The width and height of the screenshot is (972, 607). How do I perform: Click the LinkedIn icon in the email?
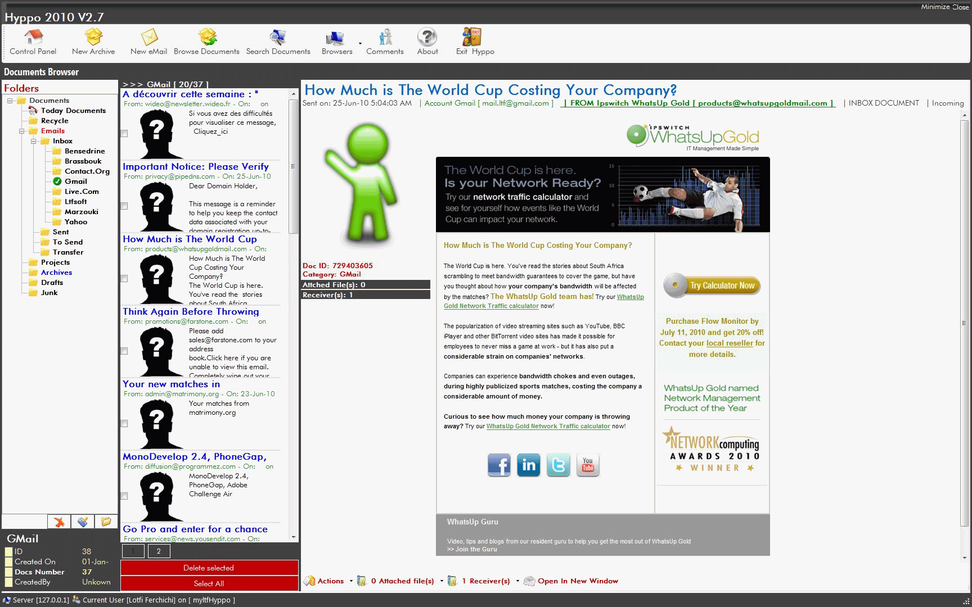click(x=529, y=465)
